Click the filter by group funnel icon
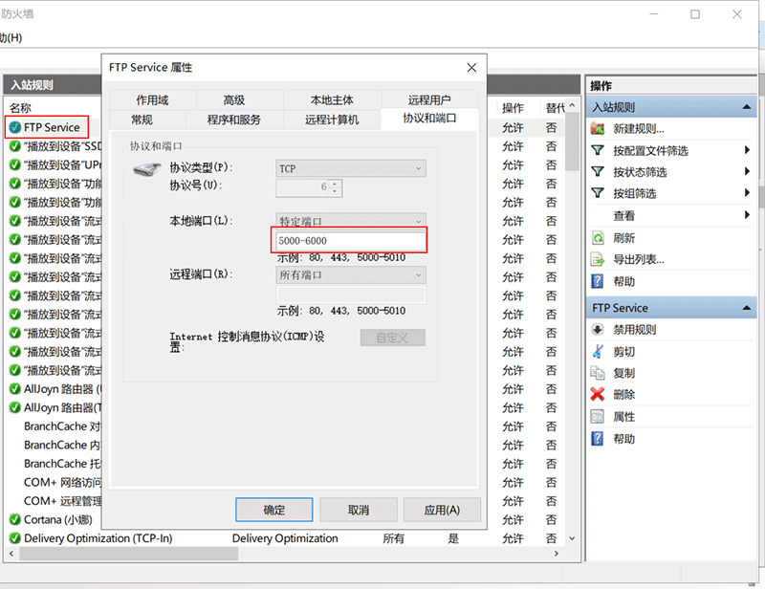The height and width of the screenshot is (589, 765). point(598,193)
